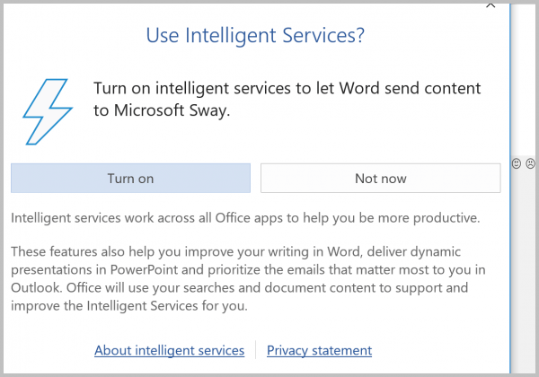539x377 pixels.
Task: Open the Privacy statement link
Action: 319,350
